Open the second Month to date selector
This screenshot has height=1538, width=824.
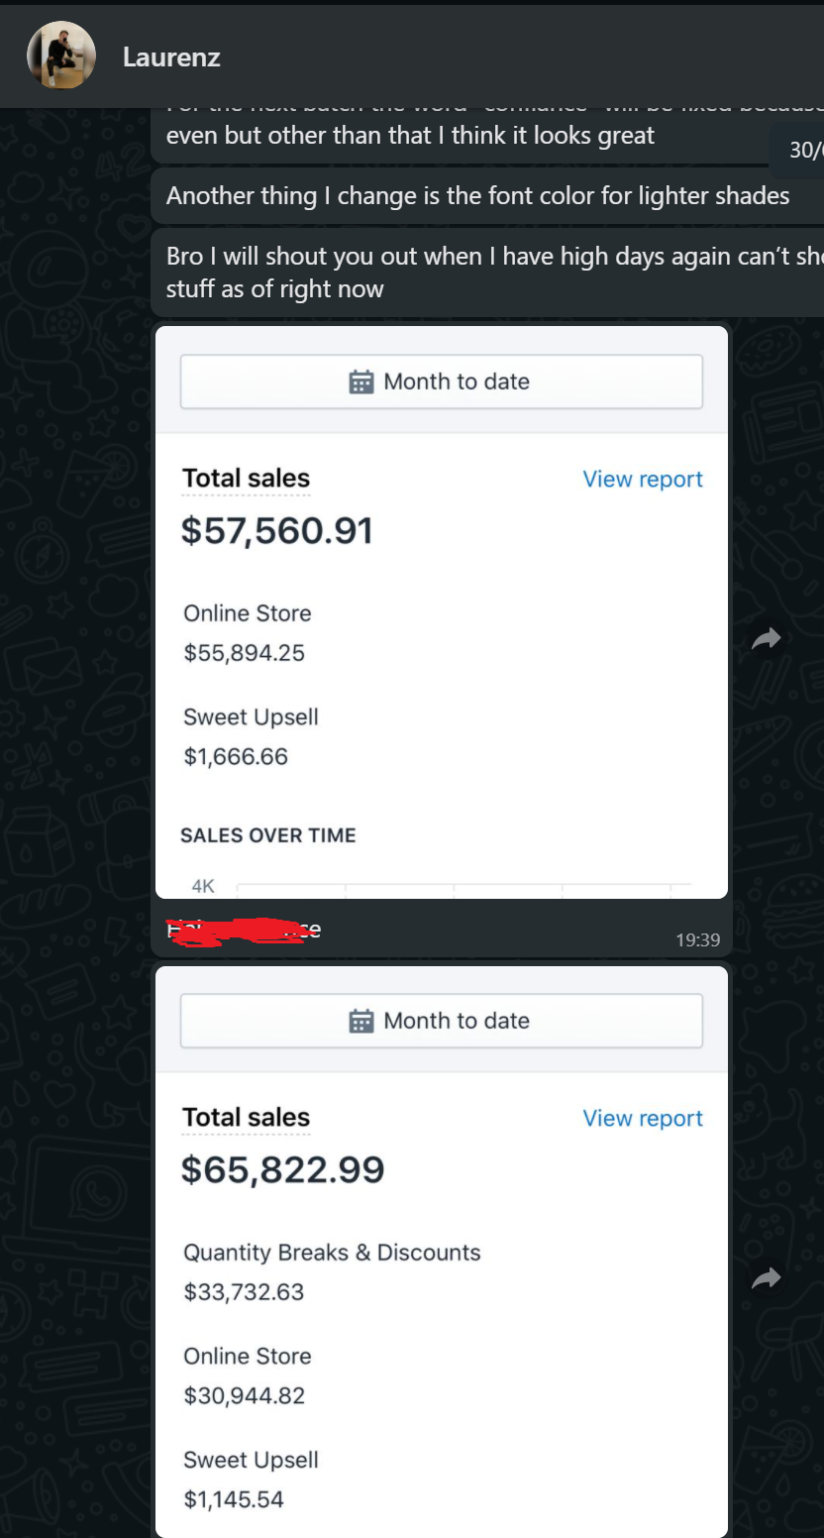point(442,1021)
